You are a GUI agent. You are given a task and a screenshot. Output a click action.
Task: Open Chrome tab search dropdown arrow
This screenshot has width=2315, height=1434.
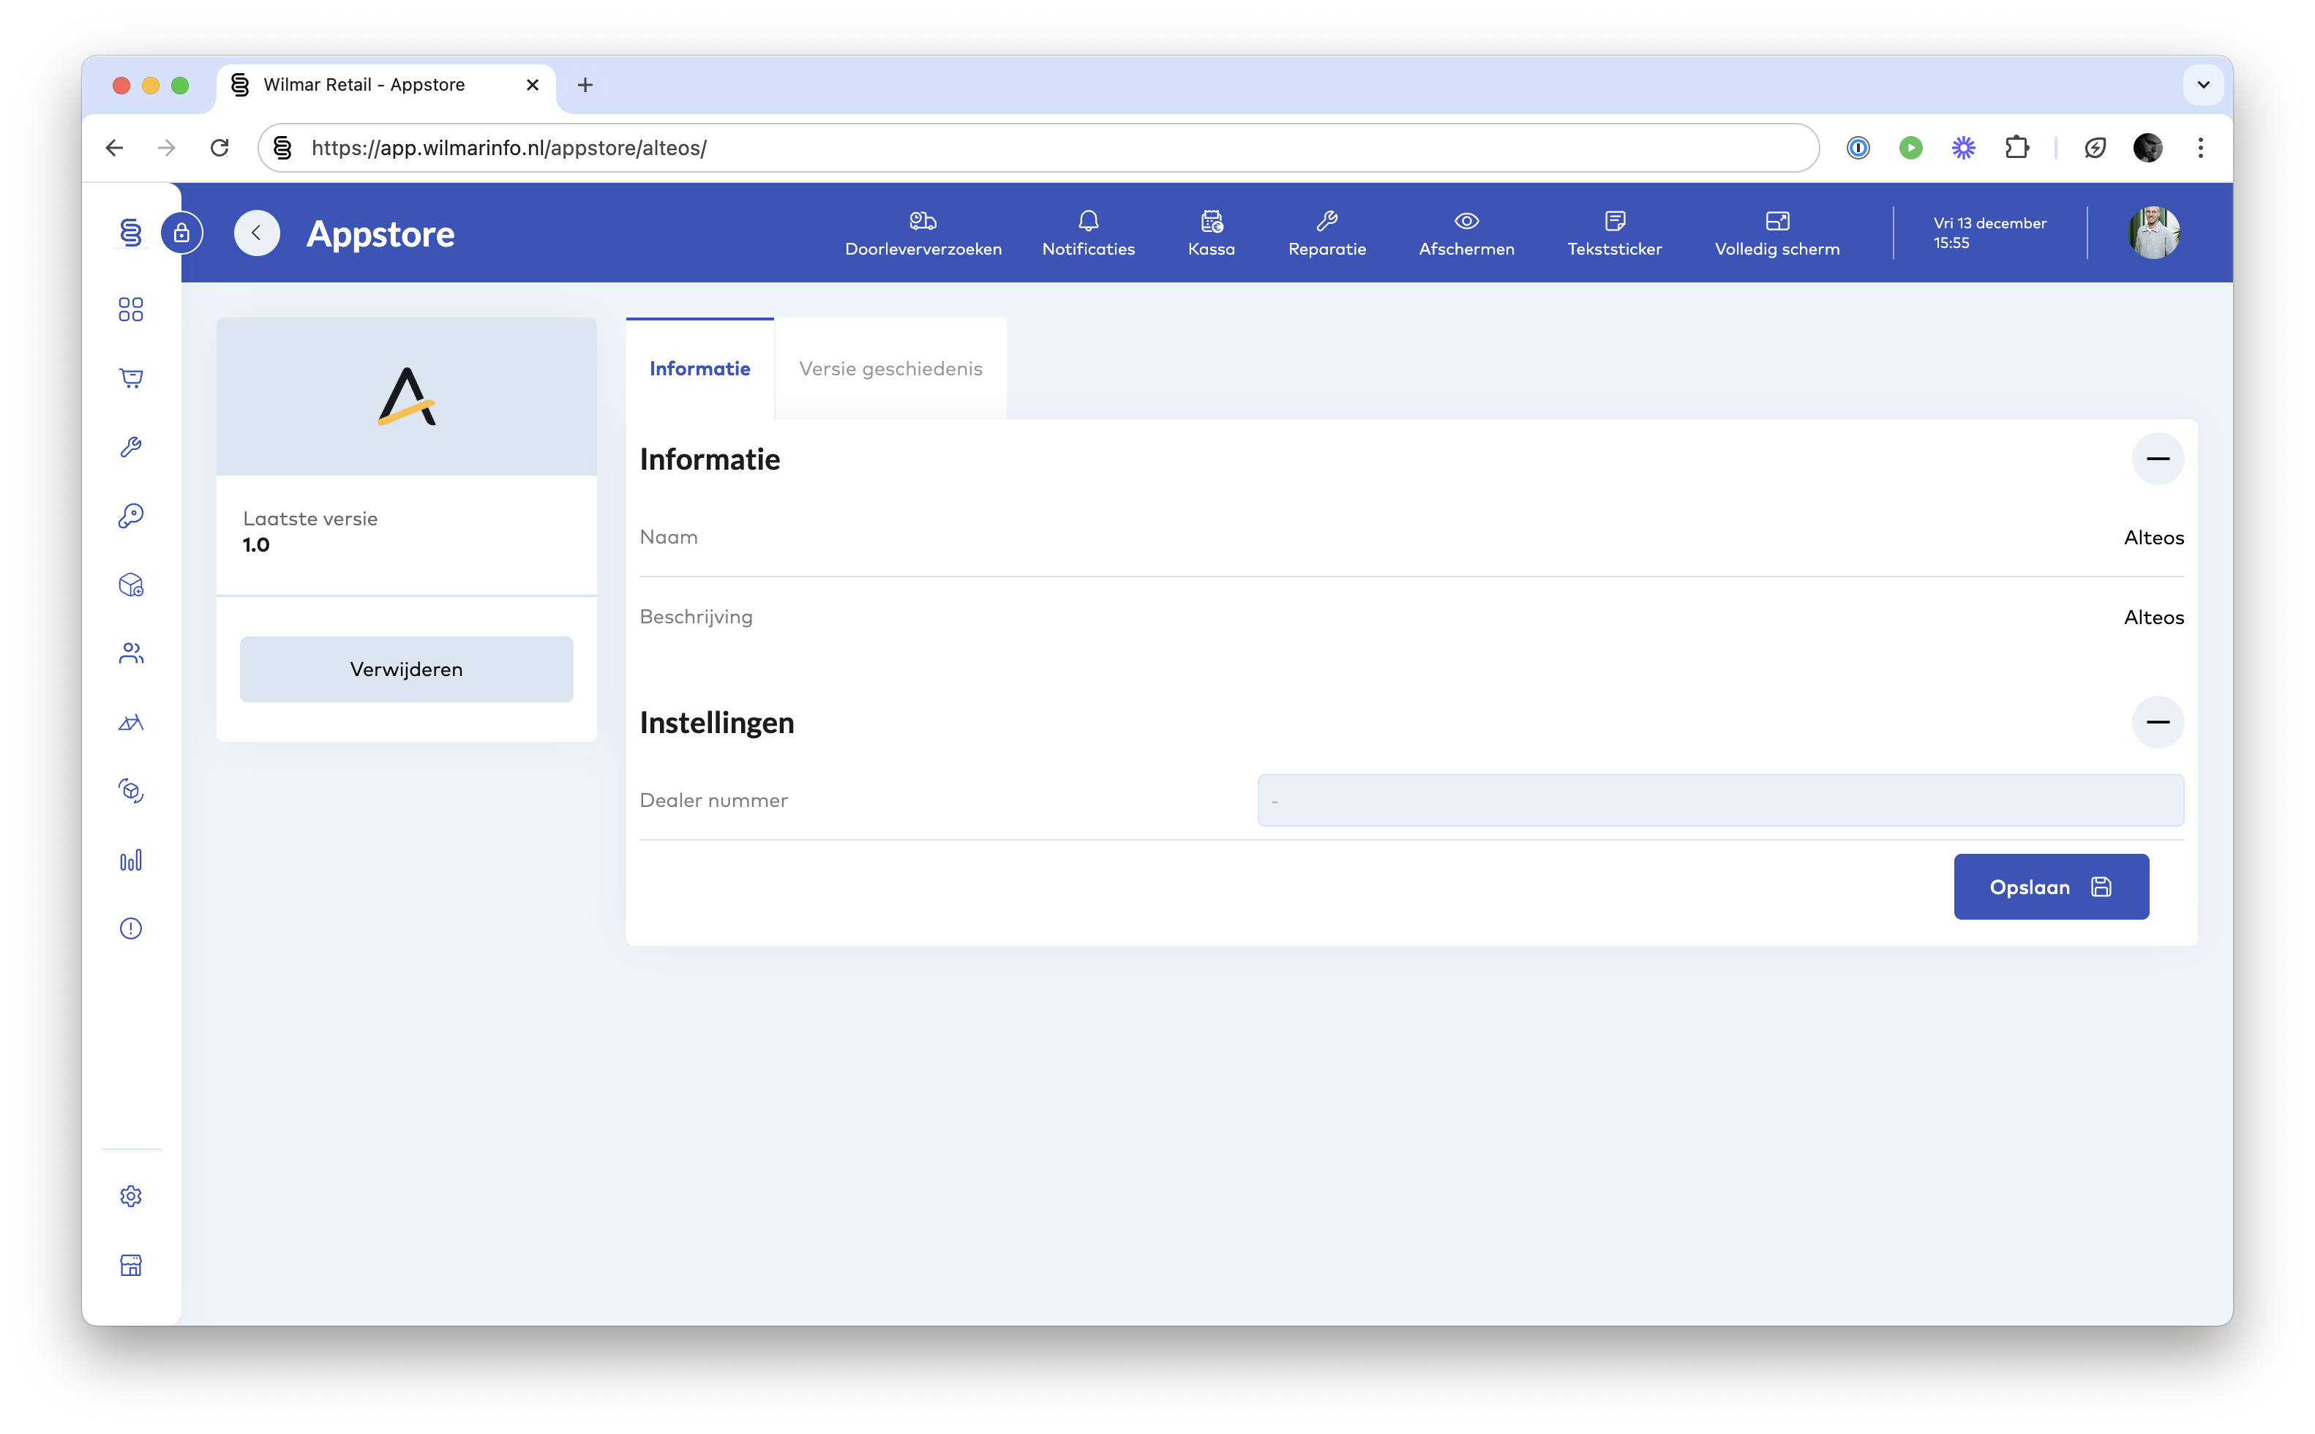[2203, 84]
